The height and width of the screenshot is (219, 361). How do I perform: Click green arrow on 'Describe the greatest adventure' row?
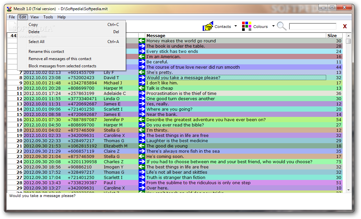click(142, 120)
